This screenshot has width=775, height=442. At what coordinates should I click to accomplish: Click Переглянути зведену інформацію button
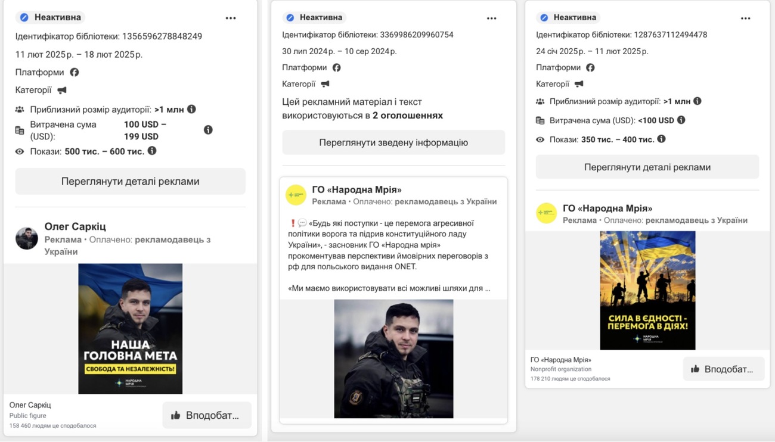pos(393,142)
